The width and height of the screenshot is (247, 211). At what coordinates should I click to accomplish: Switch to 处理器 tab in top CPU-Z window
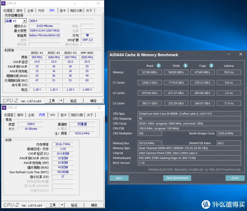[x=8, y=11]
